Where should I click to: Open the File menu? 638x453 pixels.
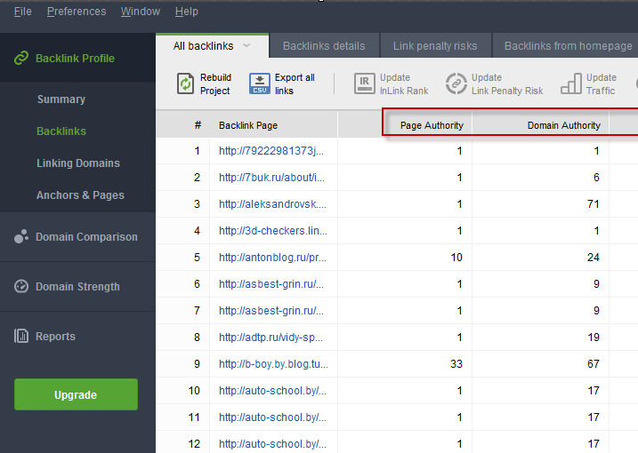pyautogui.click(x=22, y=12)
